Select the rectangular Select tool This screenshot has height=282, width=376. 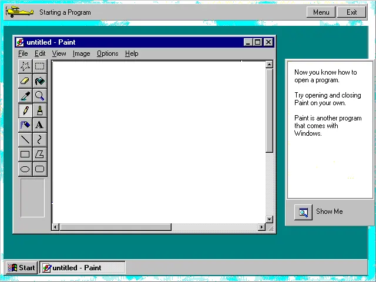tap(40, 66)
